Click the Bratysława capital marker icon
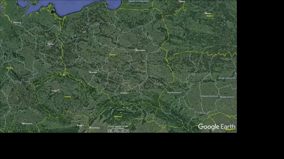Image resolution: width=284 pixels, height=159 pixels. coord(90,127)
